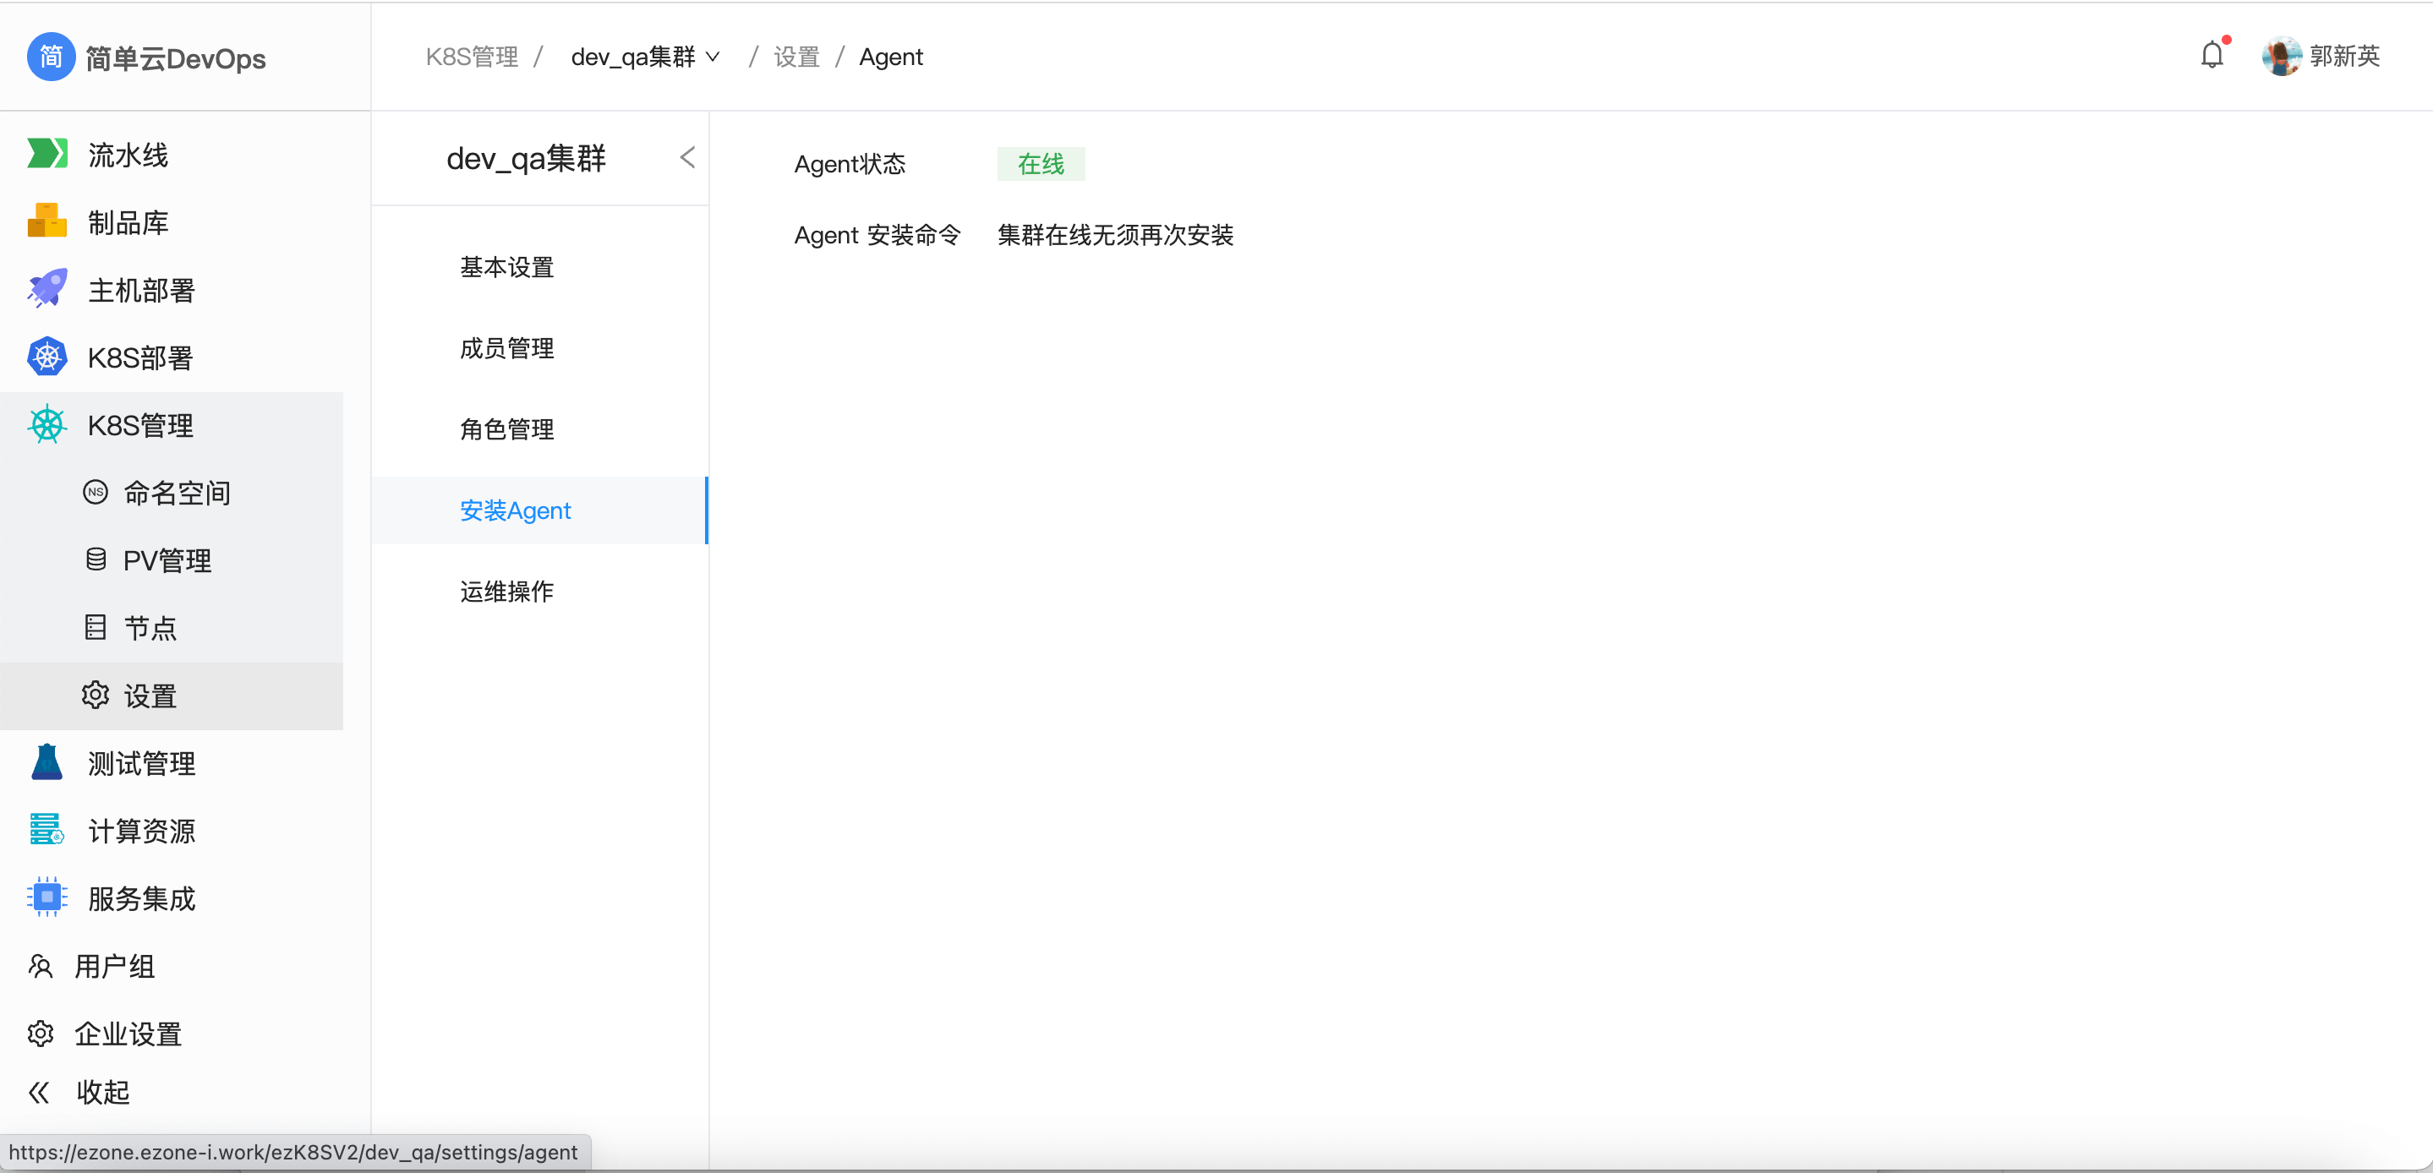Click the 简单云DevOps logo icon
This screenshot has width=2433, height=1173.
(x=50, y=57)
